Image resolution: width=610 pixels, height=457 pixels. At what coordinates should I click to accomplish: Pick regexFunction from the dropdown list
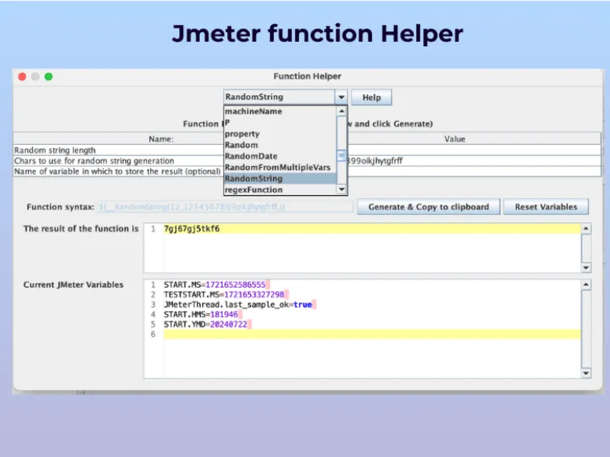click(x=280, y=190)
